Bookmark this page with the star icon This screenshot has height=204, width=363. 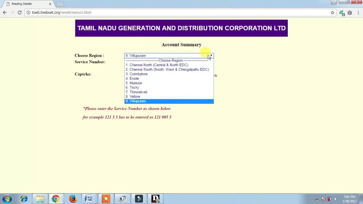point(332,12)
